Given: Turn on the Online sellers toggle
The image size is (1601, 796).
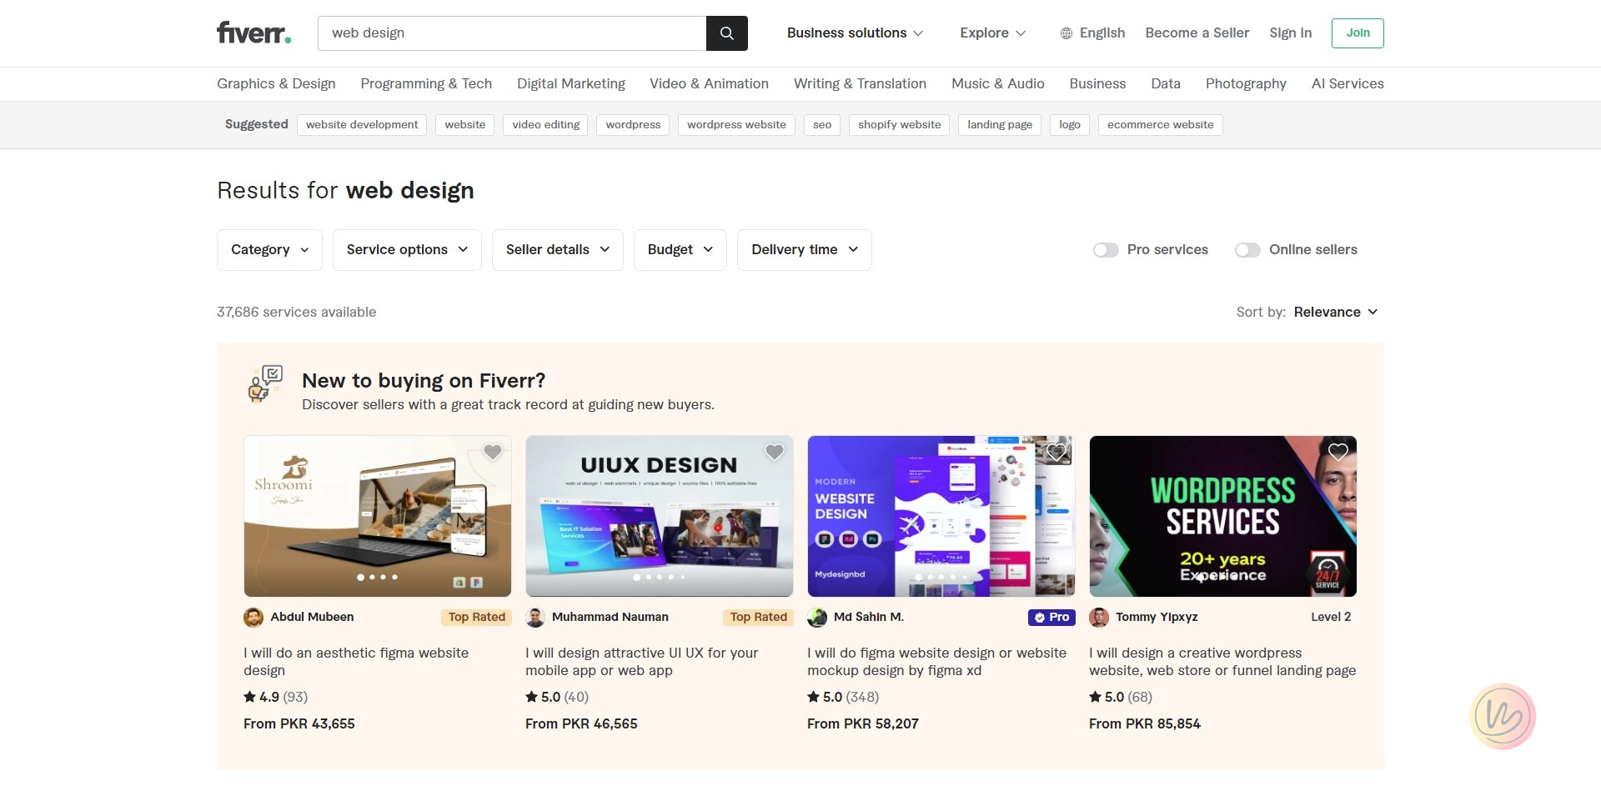Looking at the screenshot, I should click(x=1247, y=249).
